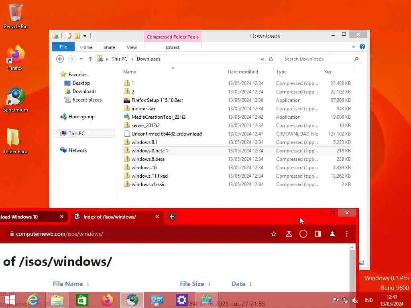Screen dimensions: 411x308
Task: Click the circle extension icon in browser toolbar
Action: 303,234
